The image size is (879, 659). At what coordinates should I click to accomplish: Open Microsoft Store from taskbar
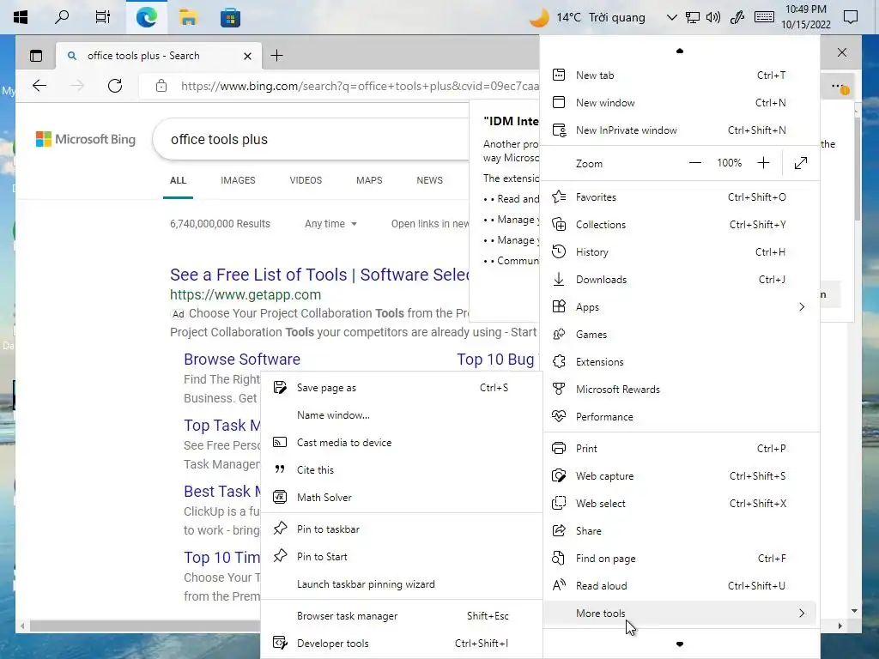230,17
